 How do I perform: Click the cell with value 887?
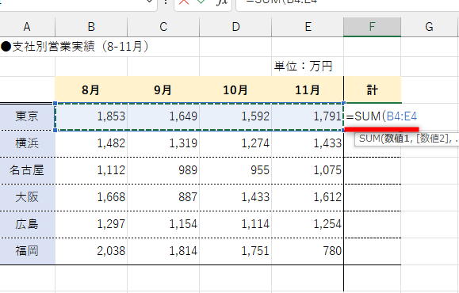coord(163,197)
